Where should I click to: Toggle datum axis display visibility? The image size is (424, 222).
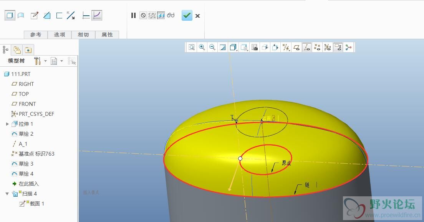point(306,47)
